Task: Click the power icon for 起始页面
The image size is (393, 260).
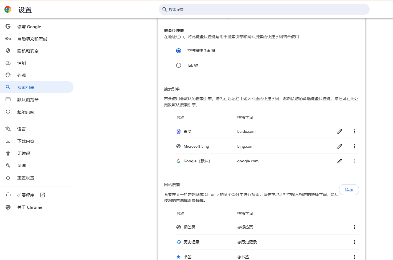Action: (x=8, y=111)
